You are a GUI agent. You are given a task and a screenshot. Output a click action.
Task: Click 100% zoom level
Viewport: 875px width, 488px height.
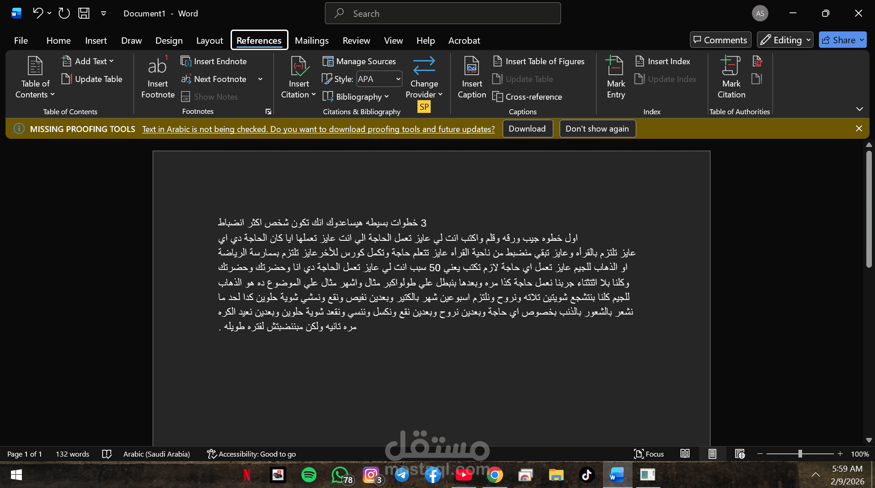860,454
